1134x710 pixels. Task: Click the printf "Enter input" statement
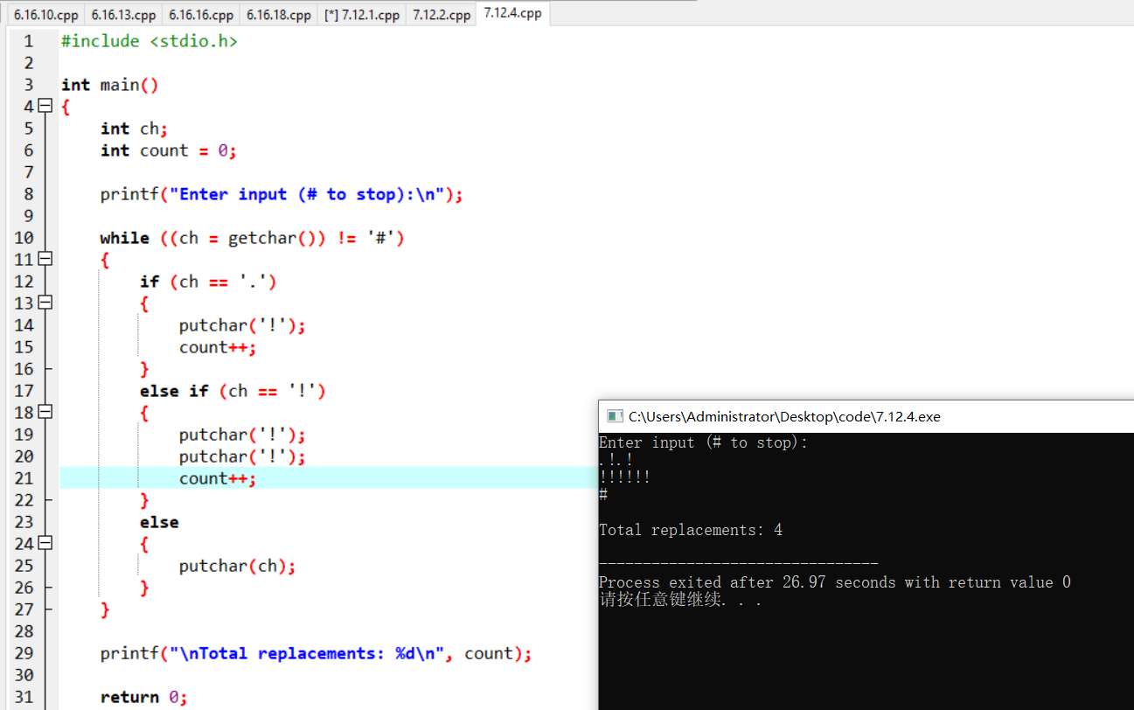click(282, 194)
